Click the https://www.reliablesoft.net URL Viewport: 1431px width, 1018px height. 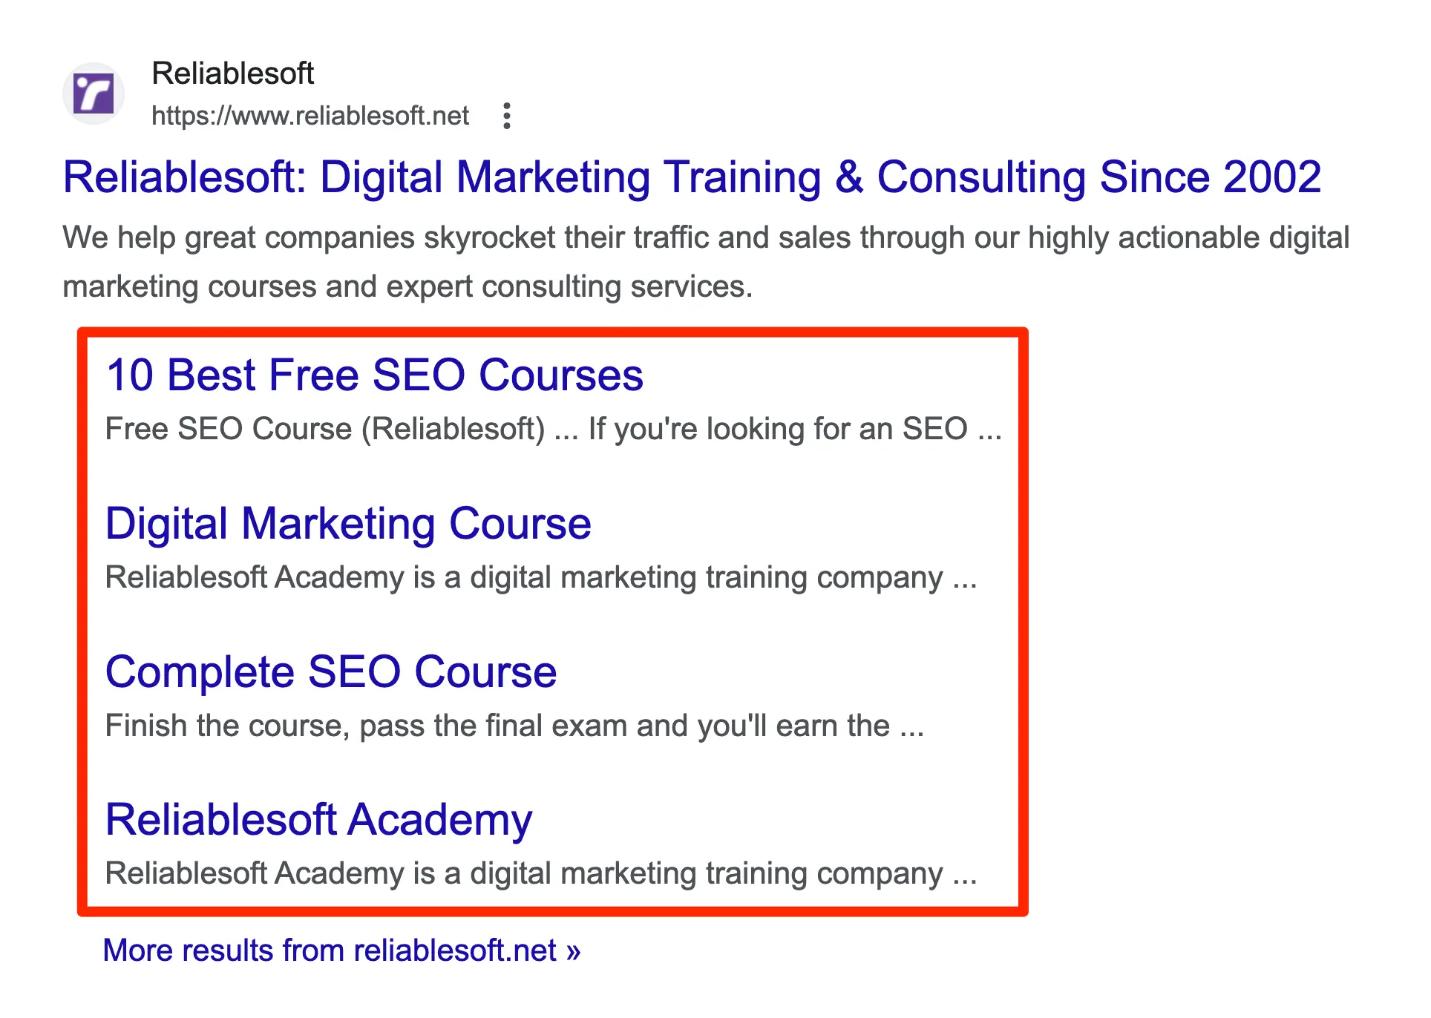coord(310,116)
